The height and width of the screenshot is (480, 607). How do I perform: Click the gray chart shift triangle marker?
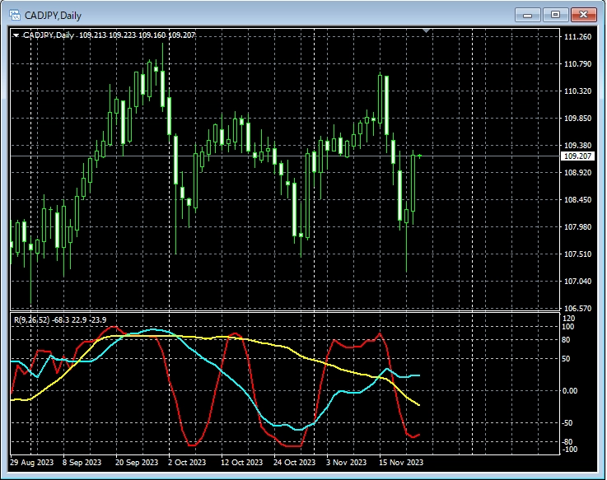[x=426, y=31]
